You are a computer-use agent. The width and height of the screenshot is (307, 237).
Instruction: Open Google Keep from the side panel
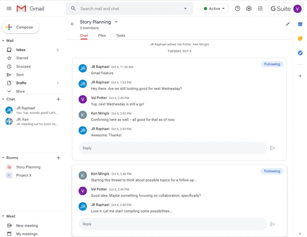tap(300, 38)
